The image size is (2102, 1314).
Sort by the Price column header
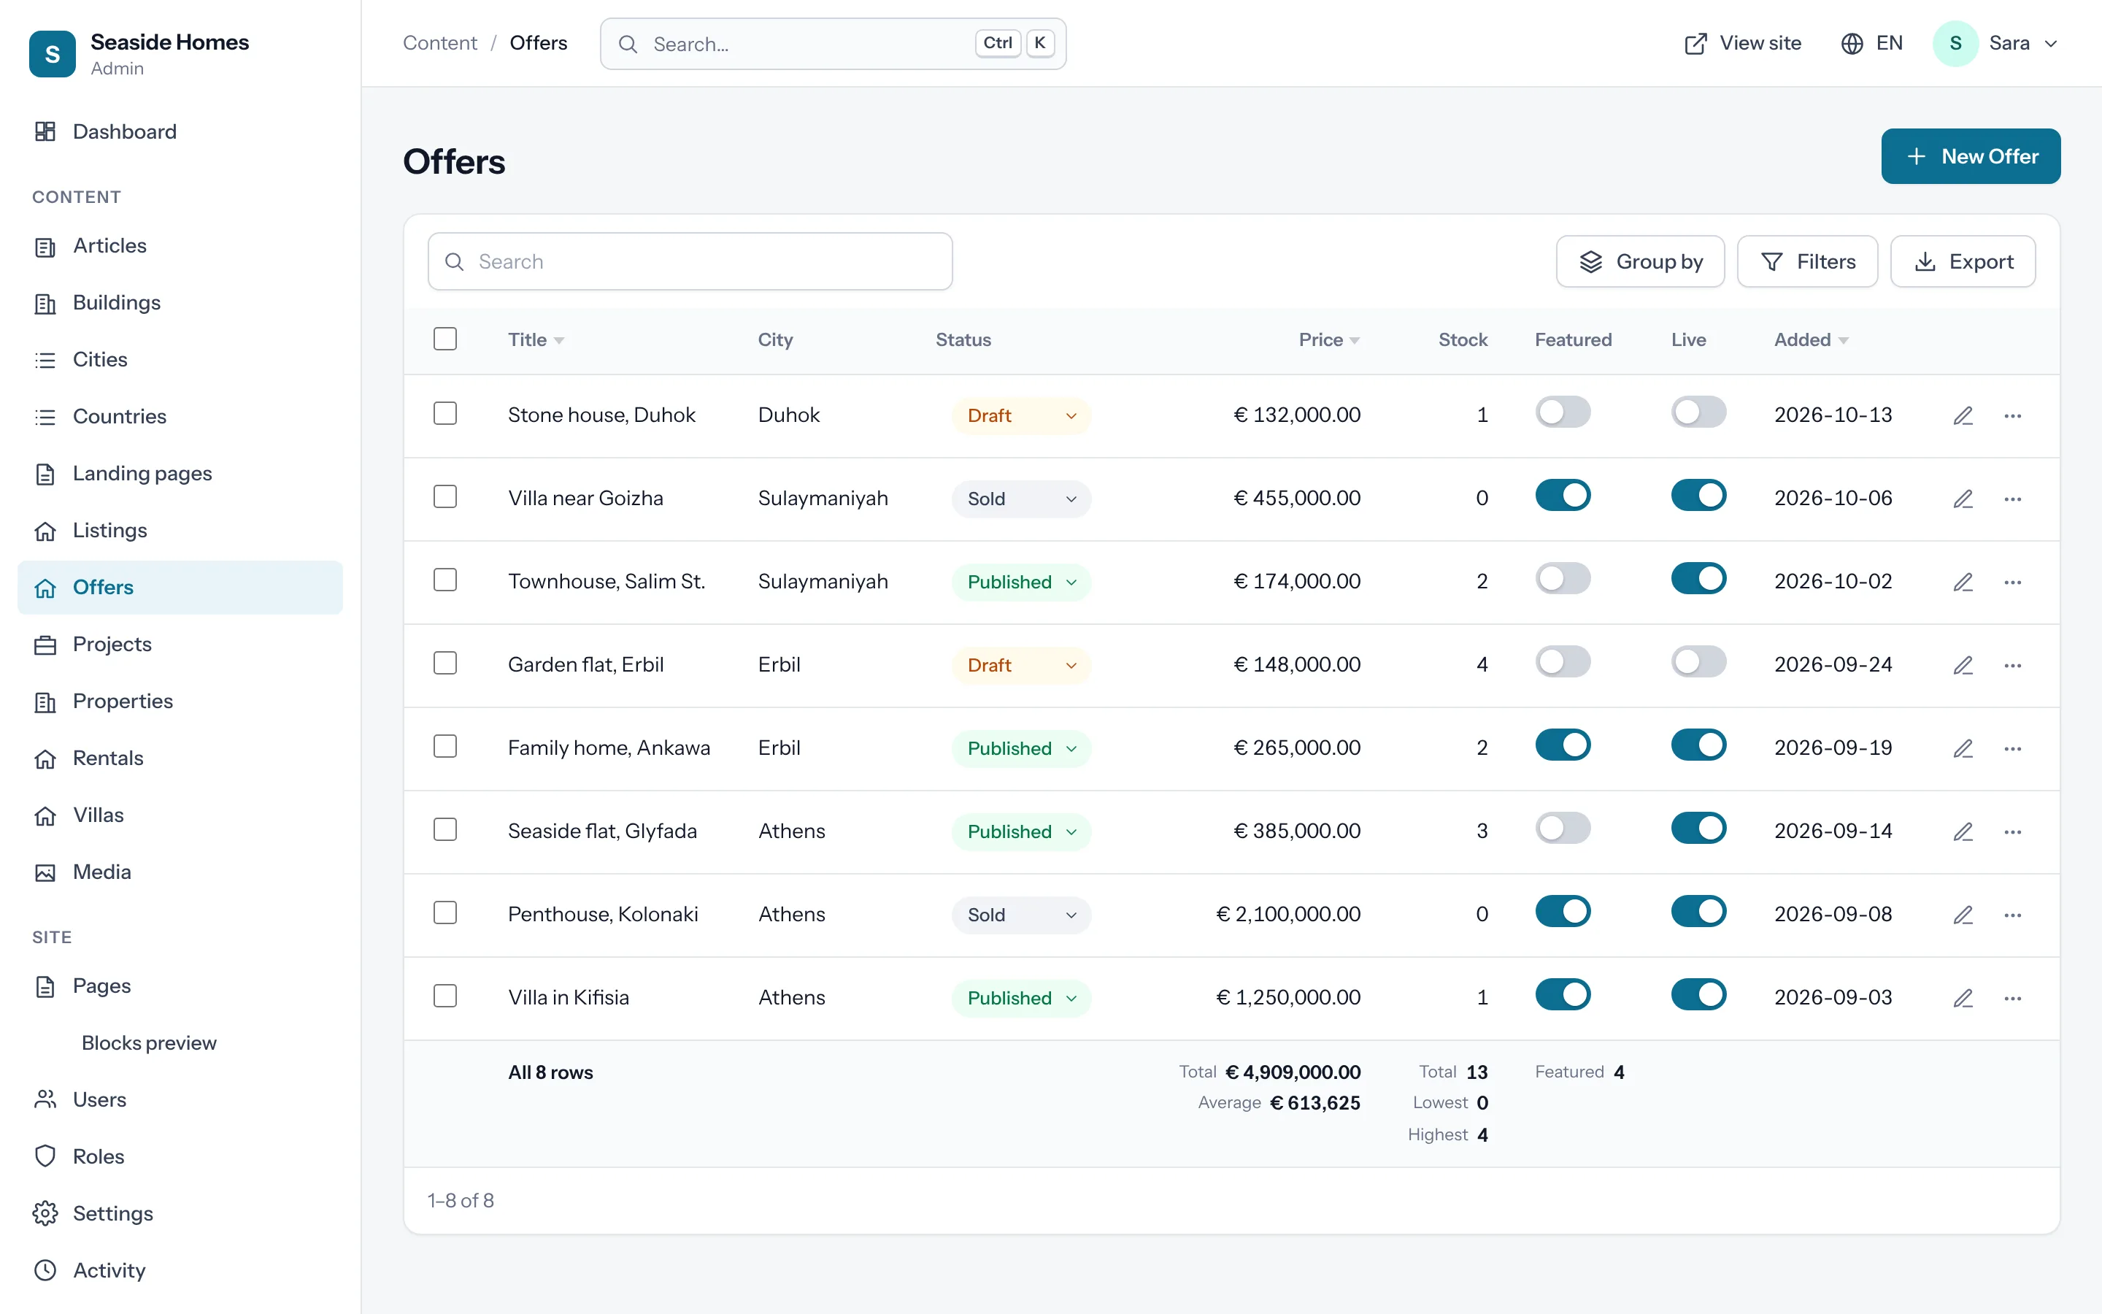[x=1329, y=339]
